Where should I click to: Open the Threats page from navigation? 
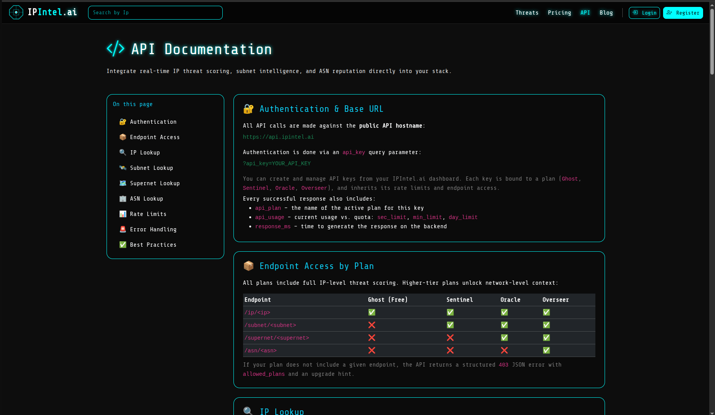pos(527,13)
